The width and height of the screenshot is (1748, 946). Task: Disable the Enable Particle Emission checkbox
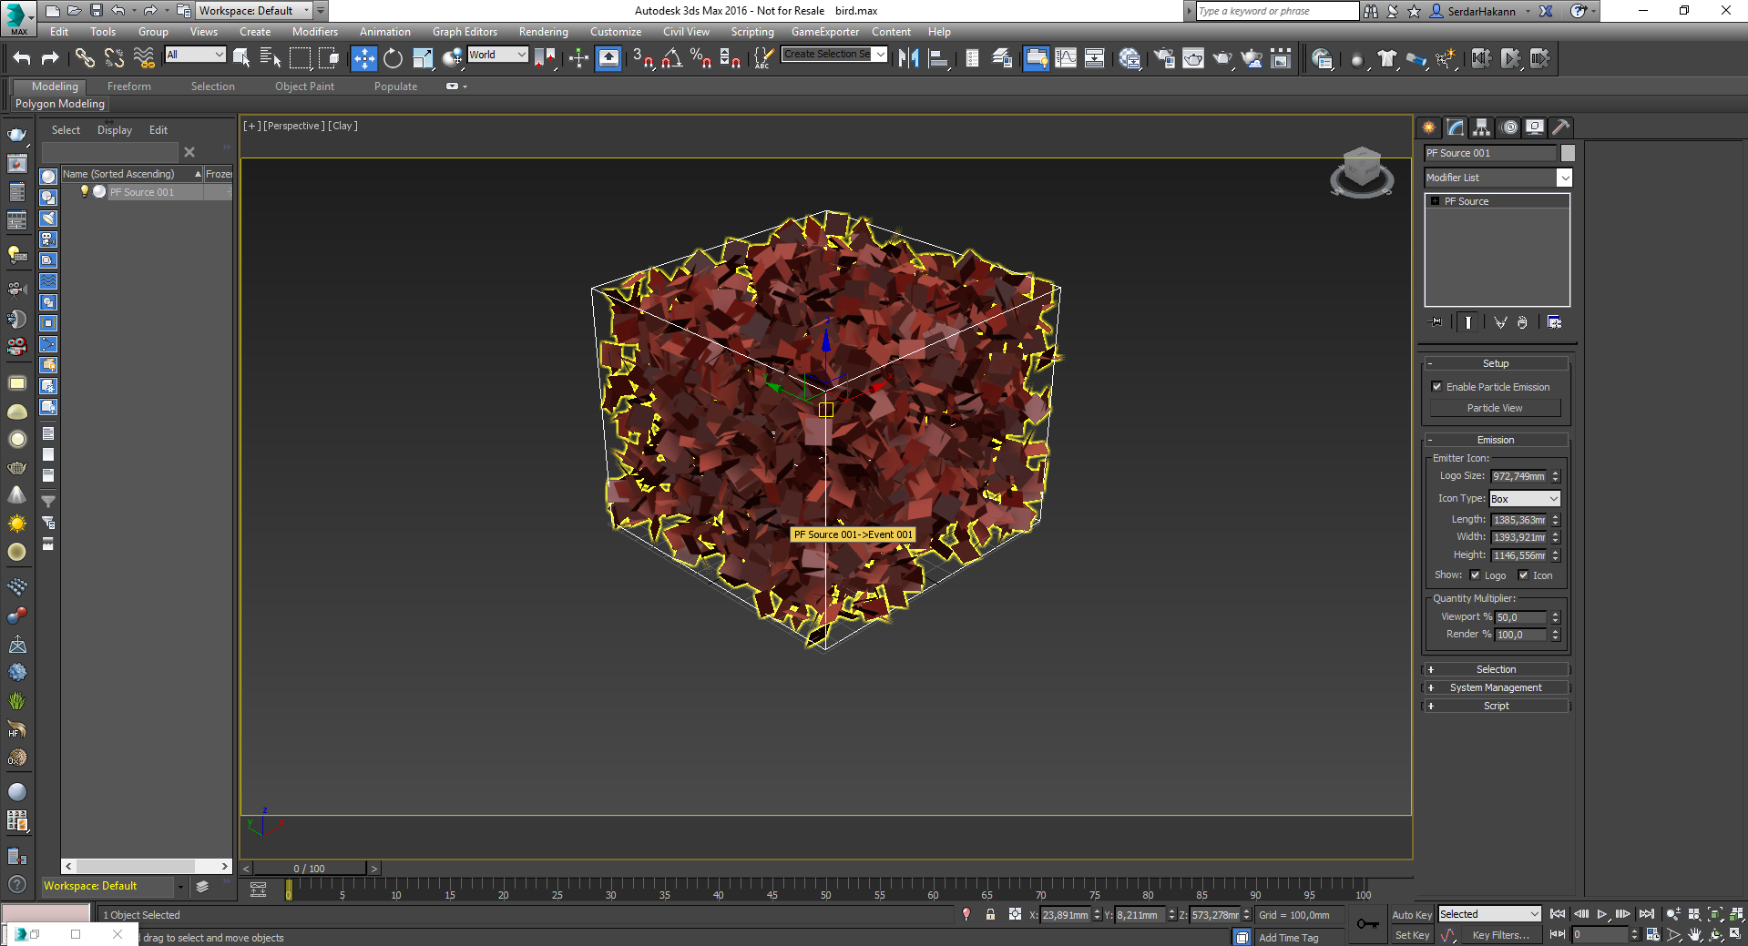point(1436,386)
